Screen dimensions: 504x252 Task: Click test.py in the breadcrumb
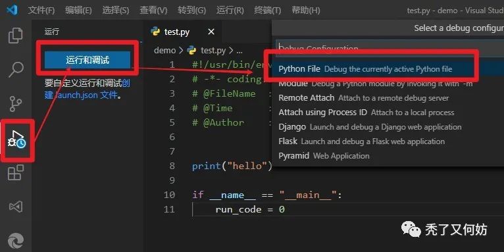[213, 51]
